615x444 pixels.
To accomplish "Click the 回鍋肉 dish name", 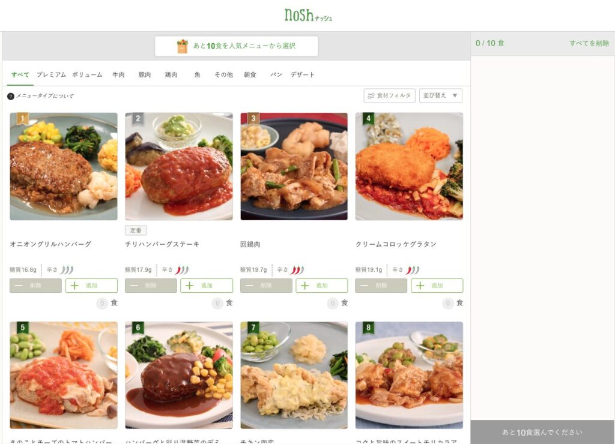I will click(250, 244).
